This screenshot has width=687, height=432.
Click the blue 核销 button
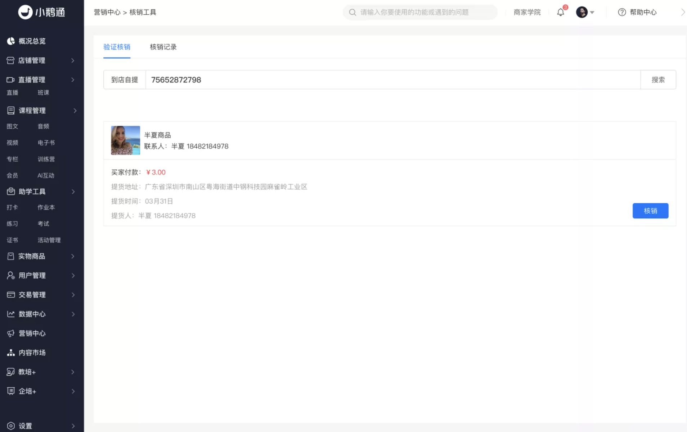650,211
